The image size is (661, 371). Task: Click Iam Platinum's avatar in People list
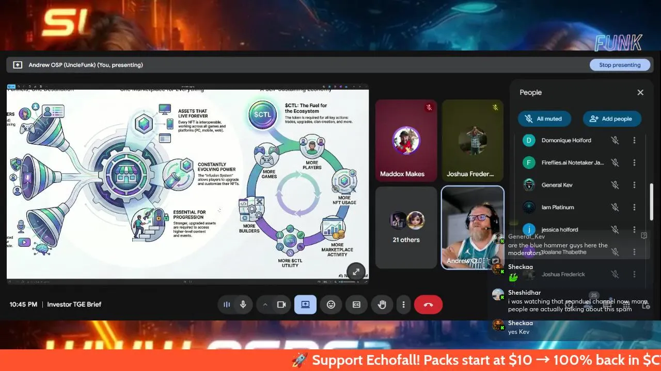tap(528, 207)
